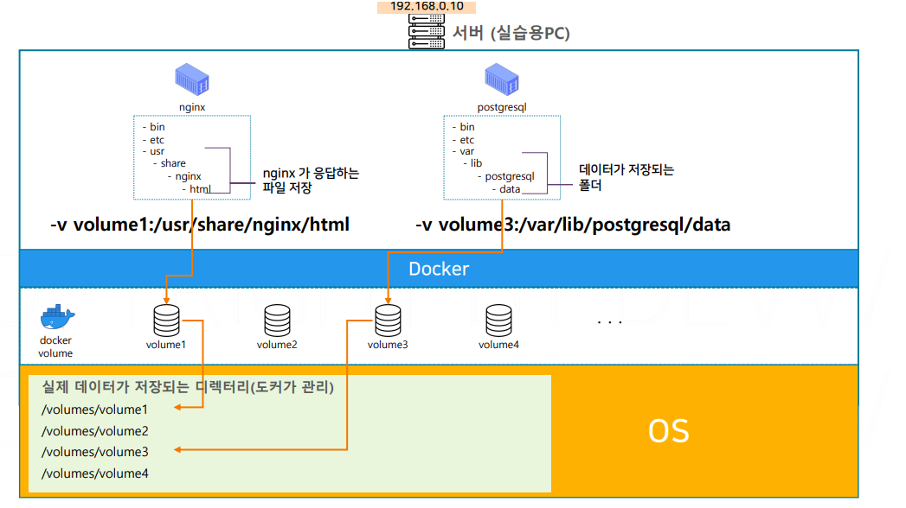The width and height of the screenshot is (906, 508).
Task: Click the volume3 caption text
Action: click(x=388, y=345)
